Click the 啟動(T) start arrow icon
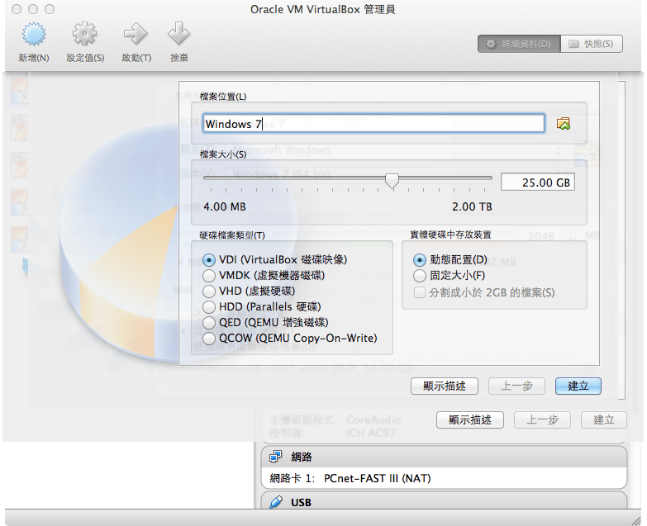647x526 pixels. click(x=136, y=34)
